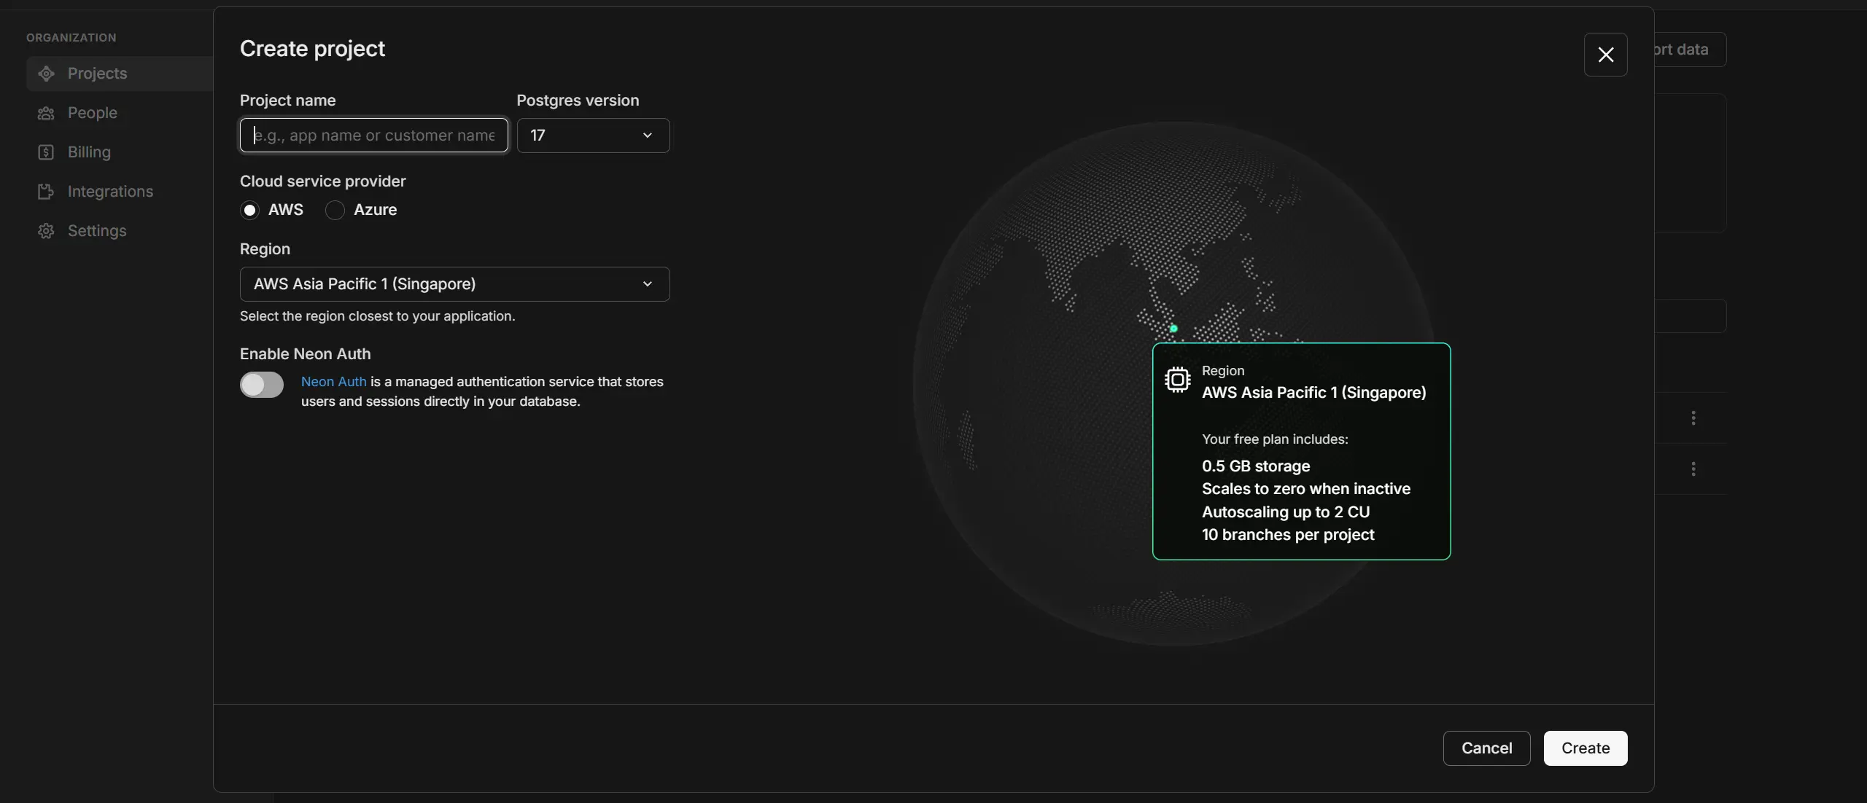This screenshot has width=1867, height=803.
Task: Enable the Neon Auth toggle
Action: tap(262, 385)
